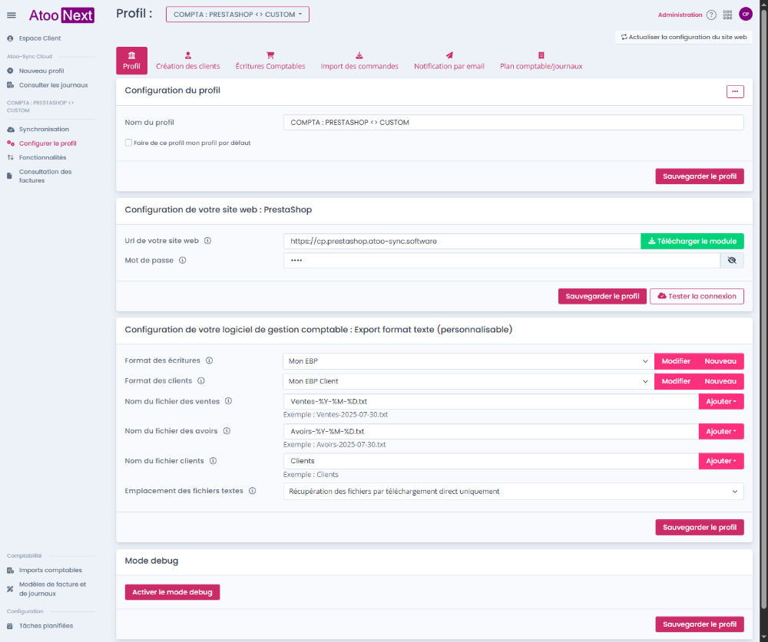Screen dimensions: 768x642
Task: Click info icon next to Nom du fichier des avoirs
Action: [x=227, y=431]
